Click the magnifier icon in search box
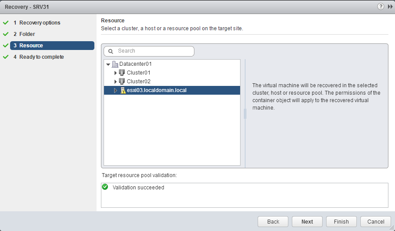 click(111, 51)
